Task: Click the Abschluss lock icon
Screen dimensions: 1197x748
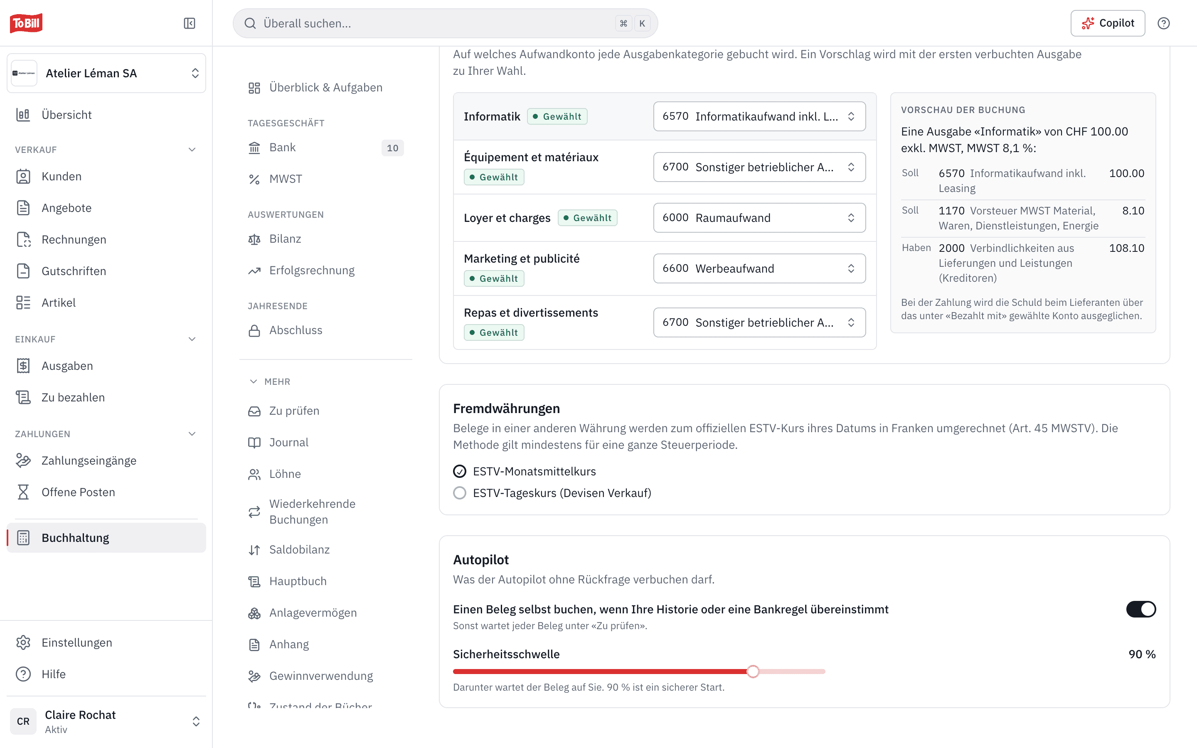Action: [x=254, y=330]
